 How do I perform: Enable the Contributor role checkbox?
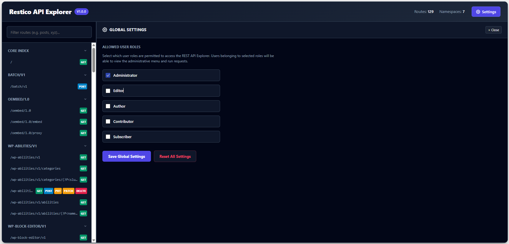[x=108, y=121]
